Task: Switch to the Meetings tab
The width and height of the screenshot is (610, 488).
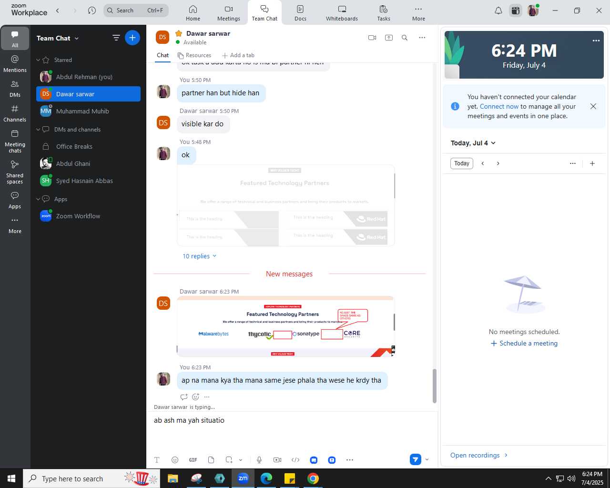Action: point(229,13)
